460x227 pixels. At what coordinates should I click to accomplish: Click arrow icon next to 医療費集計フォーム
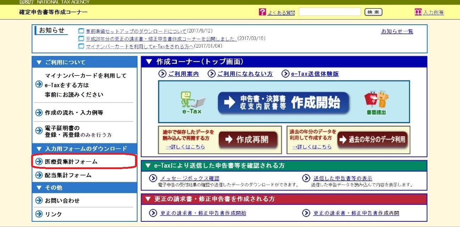tap(39, 162)
